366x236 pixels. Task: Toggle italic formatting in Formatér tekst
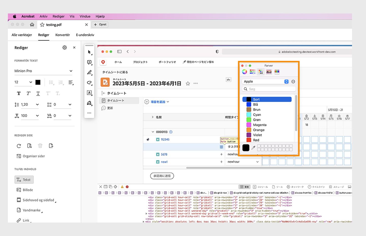pyautogui.click(x=28, y=93)
